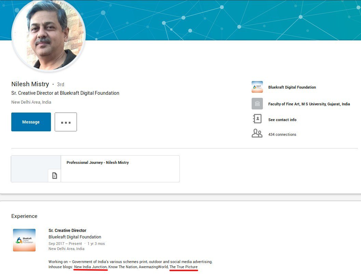Click the underlined New India Junction text
Viewport: 361px width, 274px height.
pos(91,267)
